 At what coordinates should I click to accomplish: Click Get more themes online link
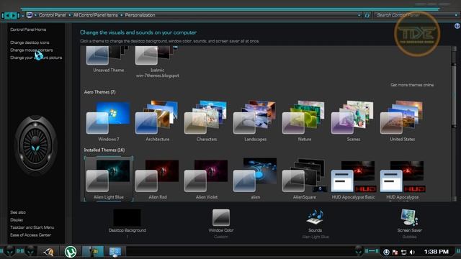(x=412, y=85)
